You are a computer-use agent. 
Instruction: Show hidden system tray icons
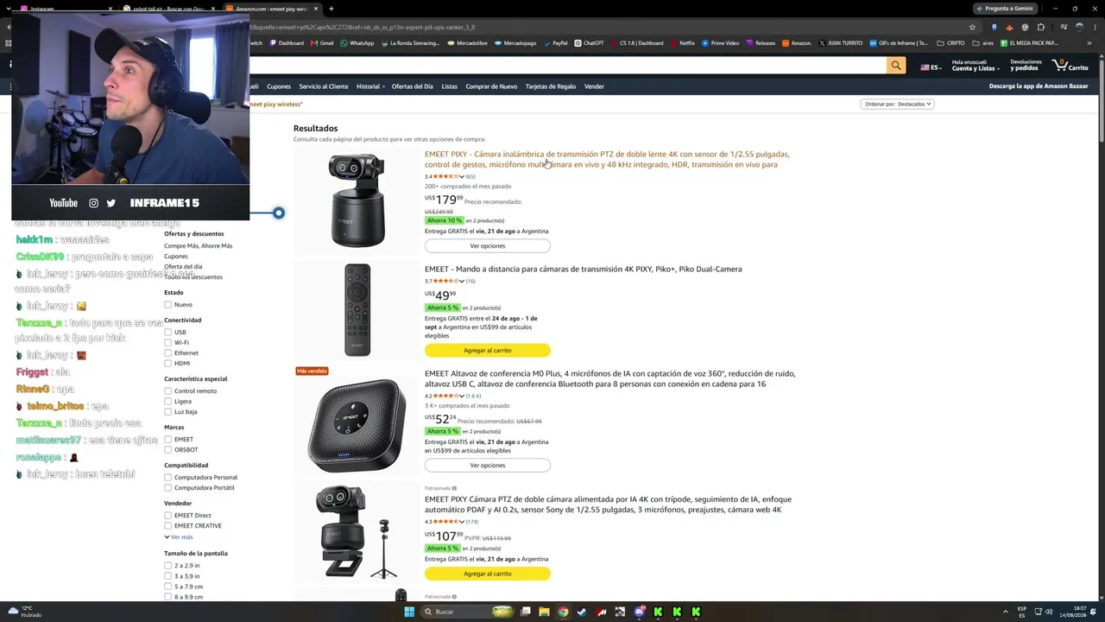tap(1006, 612)
